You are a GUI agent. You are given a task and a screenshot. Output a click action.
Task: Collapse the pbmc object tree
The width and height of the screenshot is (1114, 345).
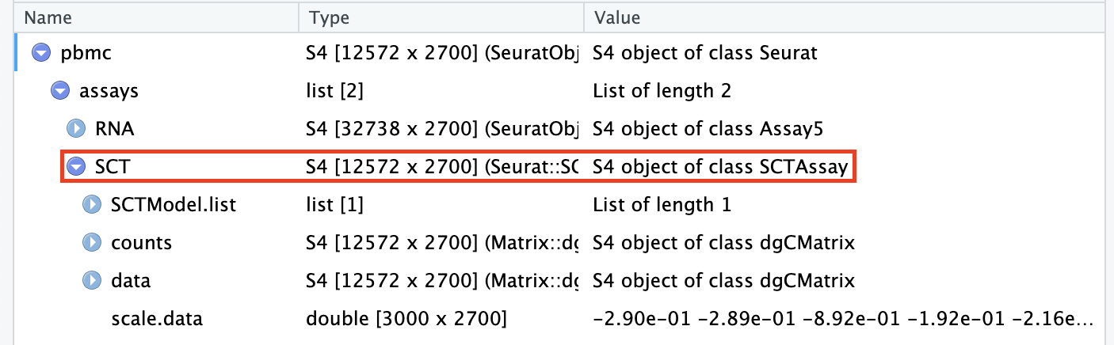(x=40, y=54)
